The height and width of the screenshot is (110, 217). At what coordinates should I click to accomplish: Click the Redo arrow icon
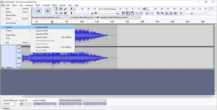click(152, 13)
